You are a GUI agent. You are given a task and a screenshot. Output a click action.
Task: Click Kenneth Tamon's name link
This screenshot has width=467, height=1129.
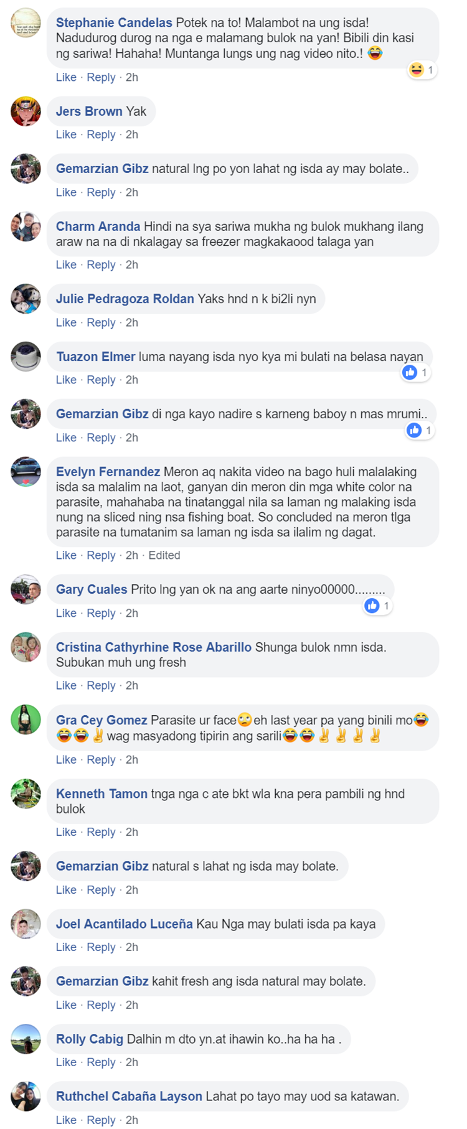point(101,794)
